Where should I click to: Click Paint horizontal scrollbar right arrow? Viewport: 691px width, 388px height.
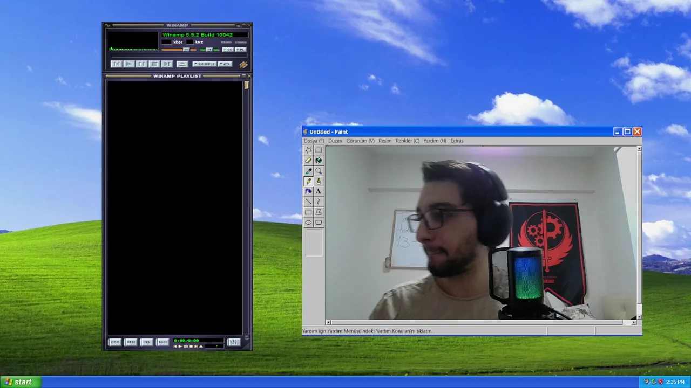pos(634,322)
